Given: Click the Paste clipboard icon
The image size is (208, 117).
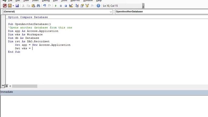Looking at the screenshot, I should click(x=33, y=6).
